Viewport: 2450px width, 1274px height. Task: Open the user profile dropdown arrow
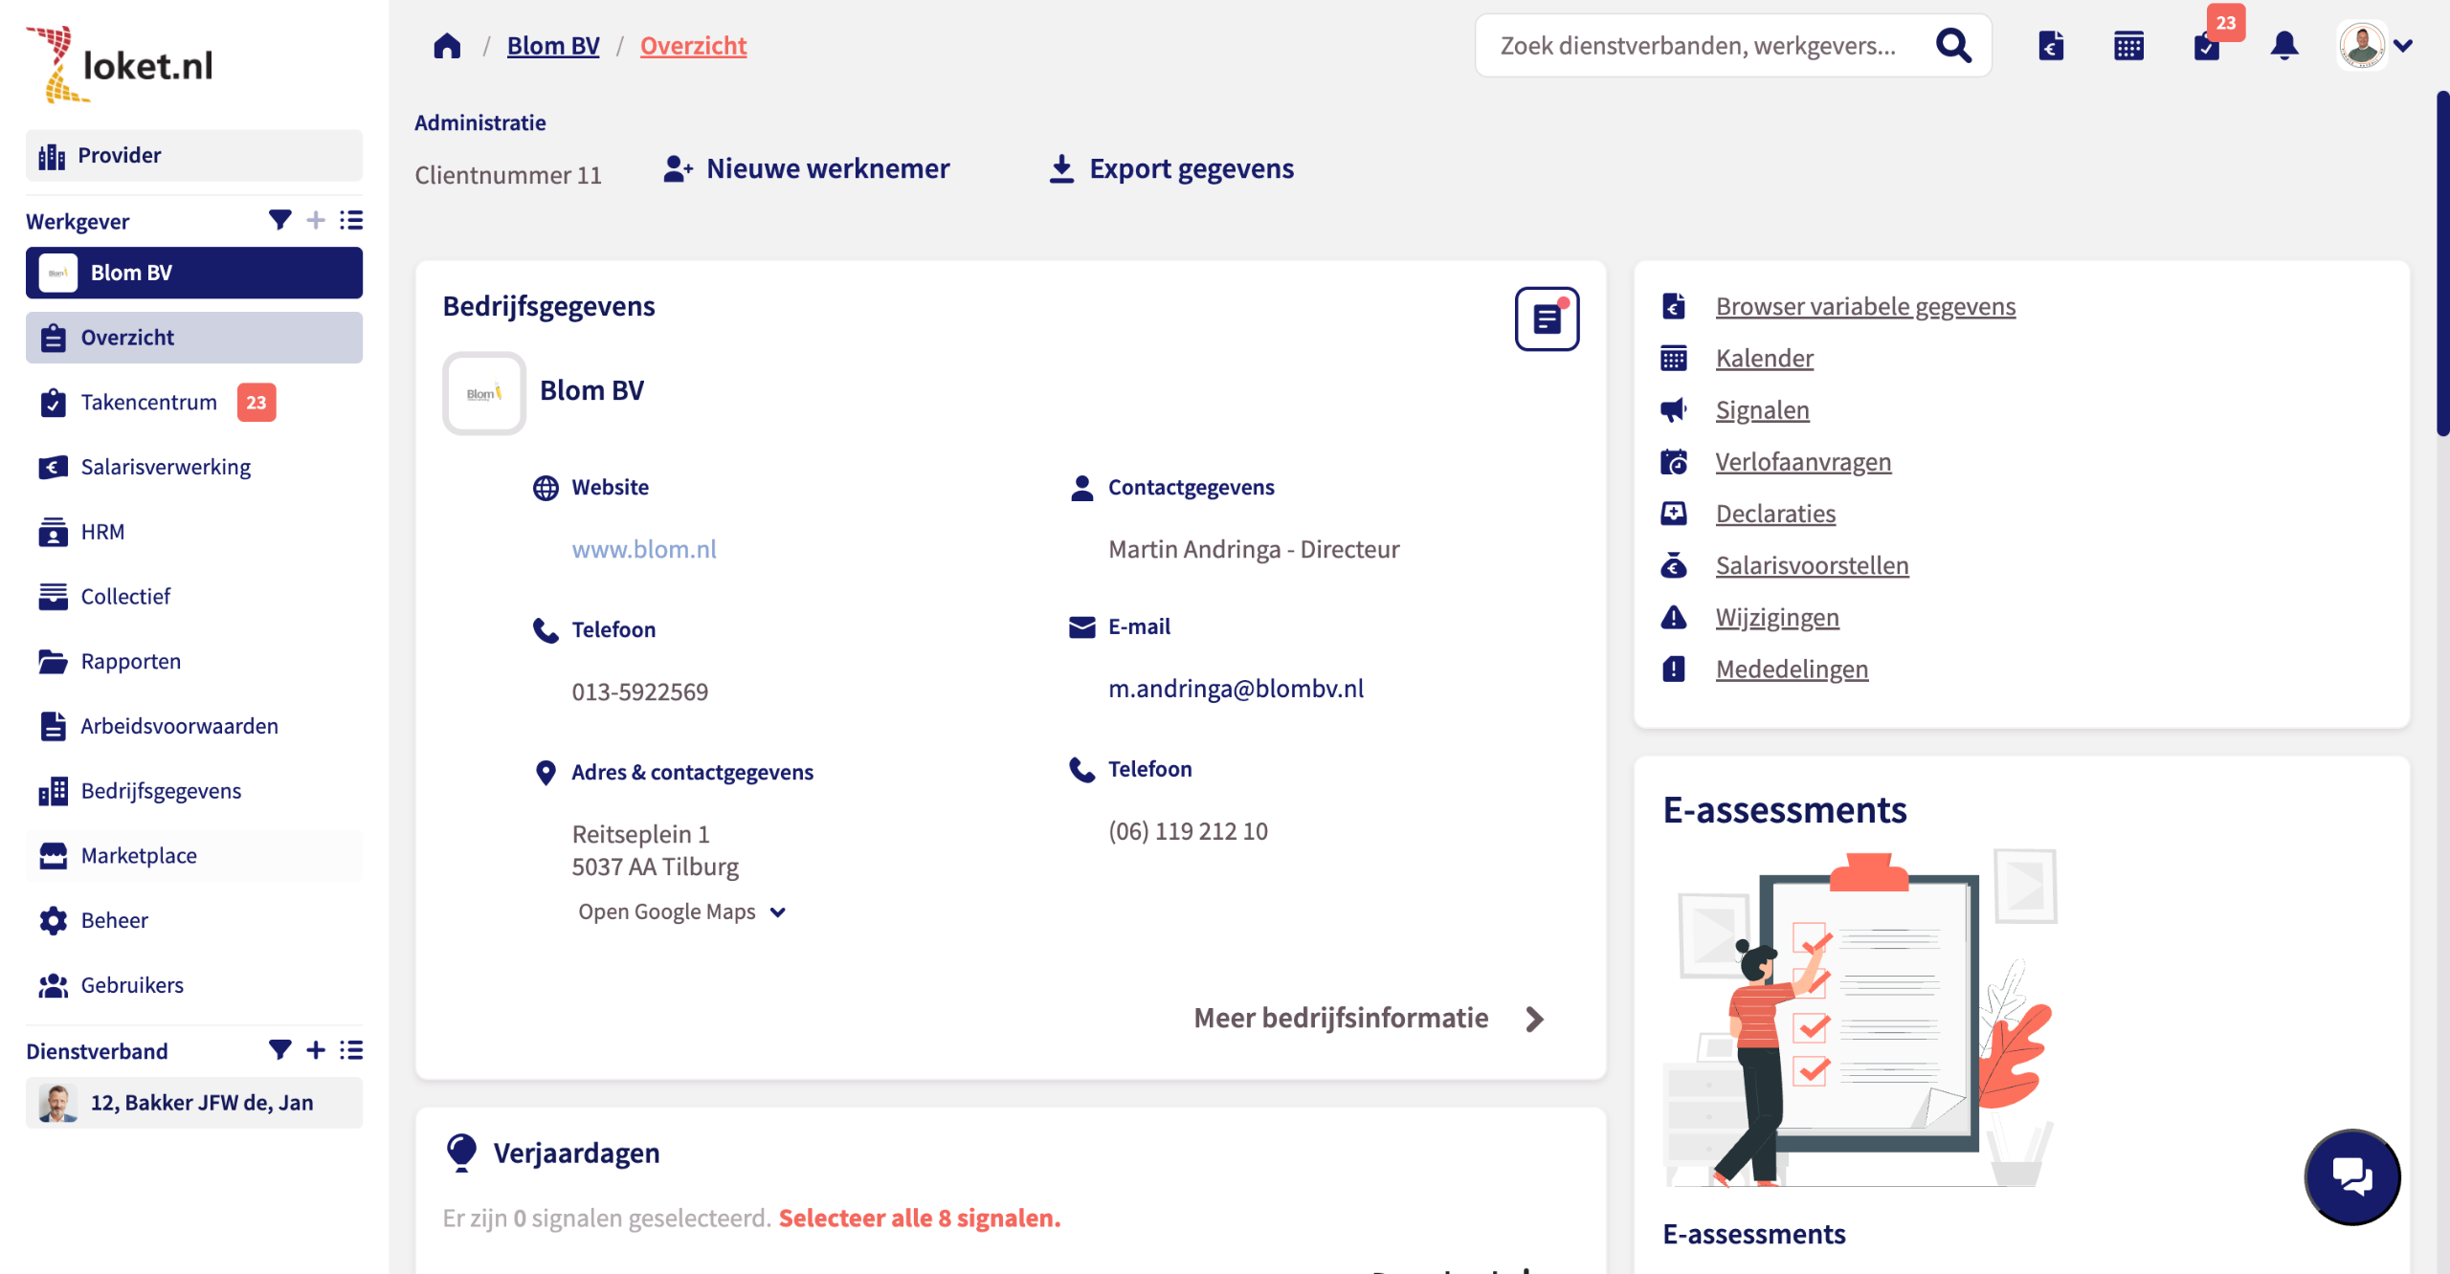coord(2403,45)
